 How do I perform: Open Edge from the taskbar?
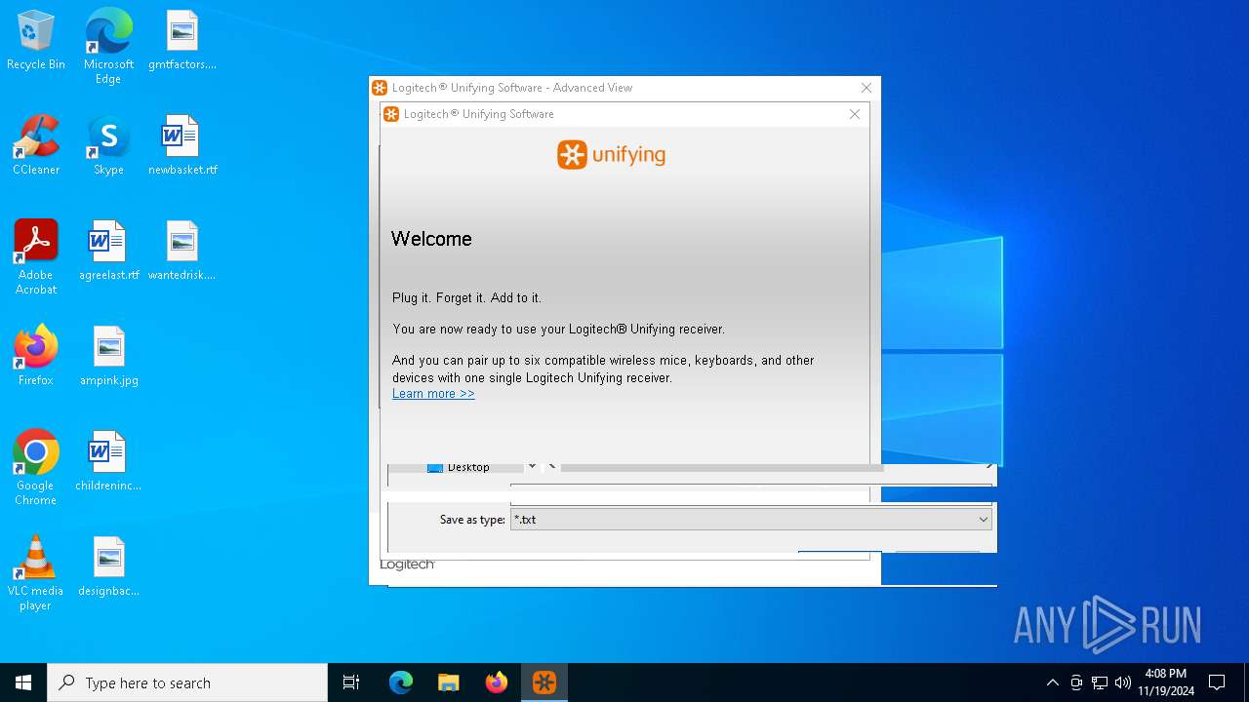coord(401,682)
